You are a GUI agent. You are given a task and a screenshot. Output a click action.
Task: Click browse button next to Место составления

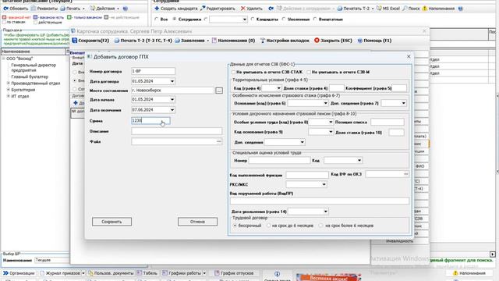tap(219, 91)
